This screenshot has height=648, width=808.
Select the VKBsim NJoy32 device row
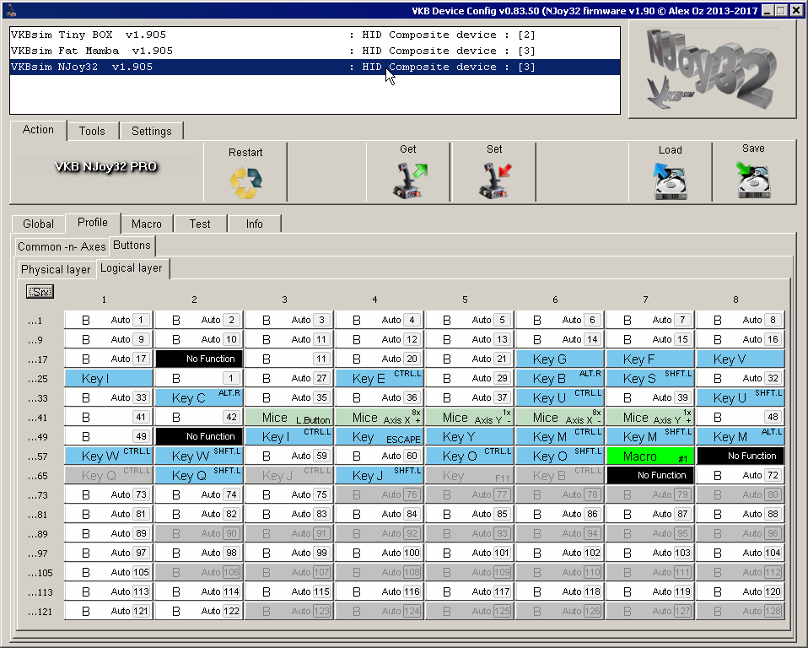pos(315,67)
